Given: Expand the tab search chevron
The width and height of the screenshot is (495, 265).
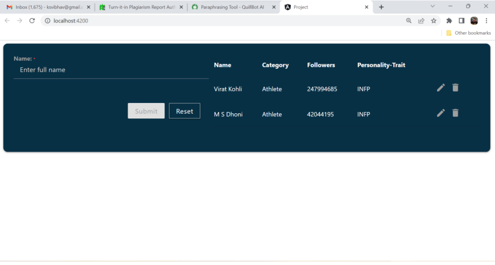Looking at the screenshot, I should 432,7.
